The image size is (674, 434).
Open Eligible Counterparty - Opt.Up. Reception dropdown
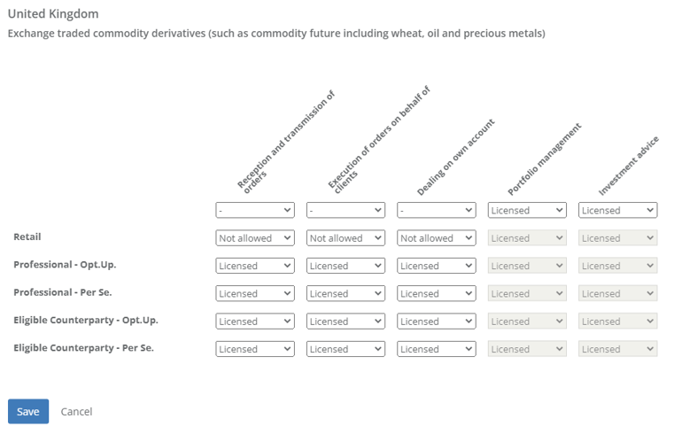click(255, 322)
